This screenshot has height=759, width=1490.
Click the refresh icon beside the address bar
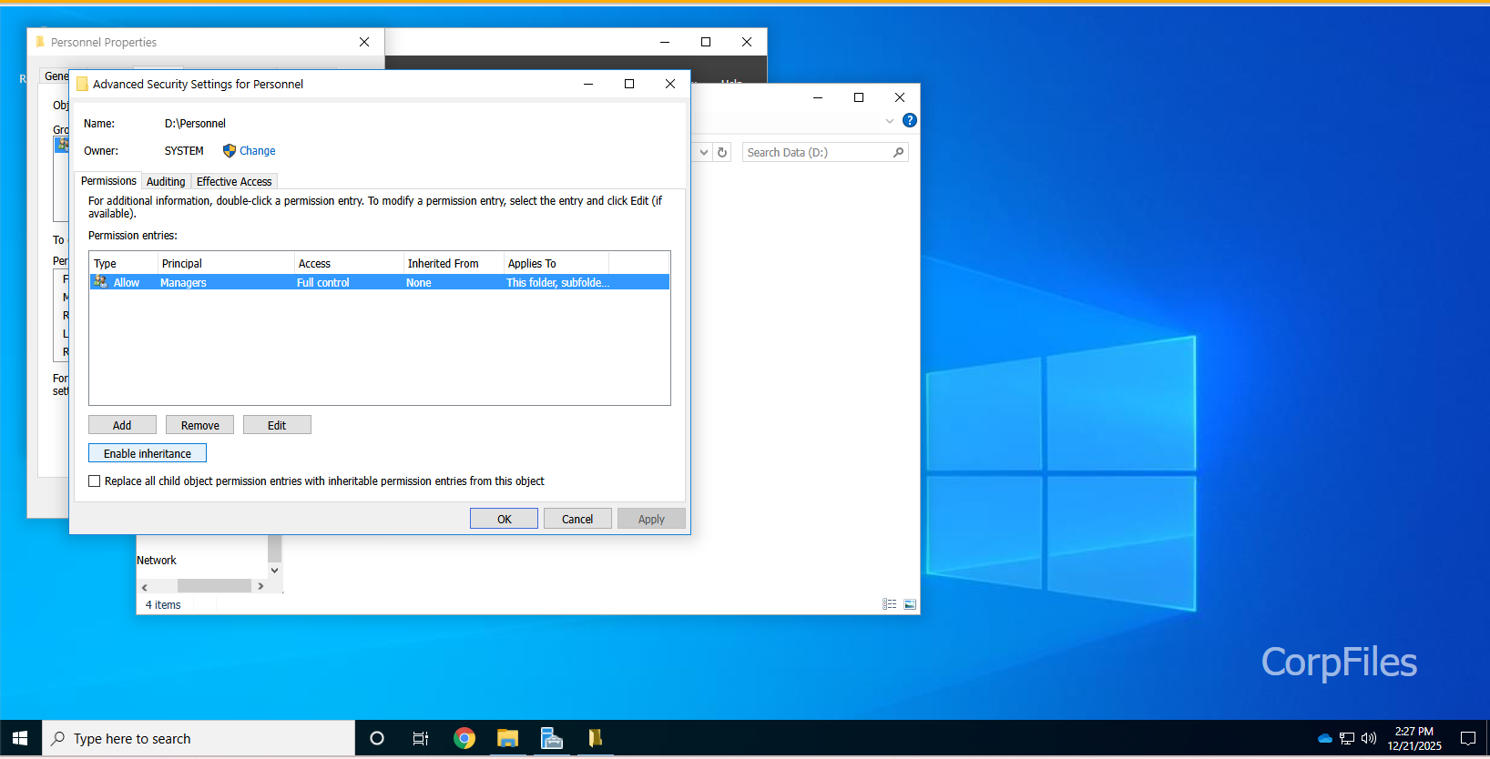(x=722, y=153)
